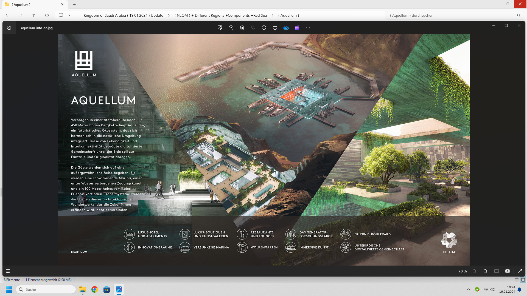Image resolution: width=527 pixels, height=296 pixels.
Task: Switch to Photos app in the taskbar
Action: (x=119, y=289)
